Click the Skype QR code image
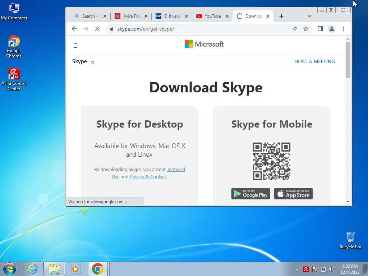 pos(271,161)
